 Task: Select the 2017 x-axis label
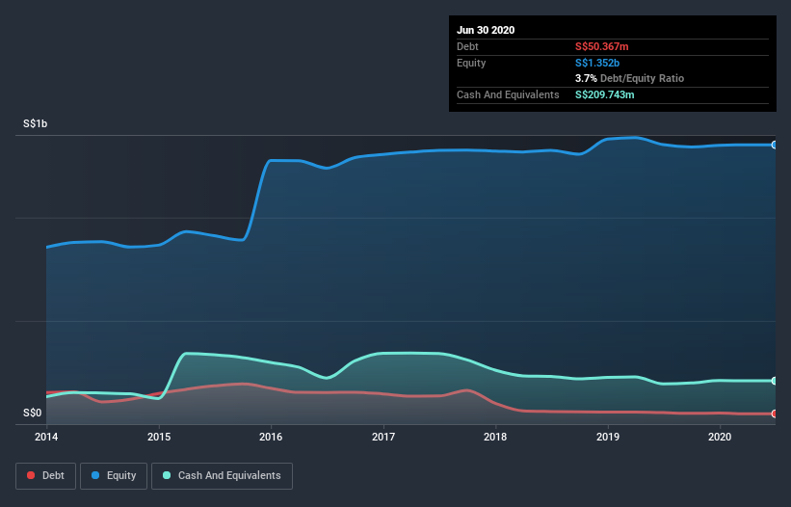[x=383, y=437]
